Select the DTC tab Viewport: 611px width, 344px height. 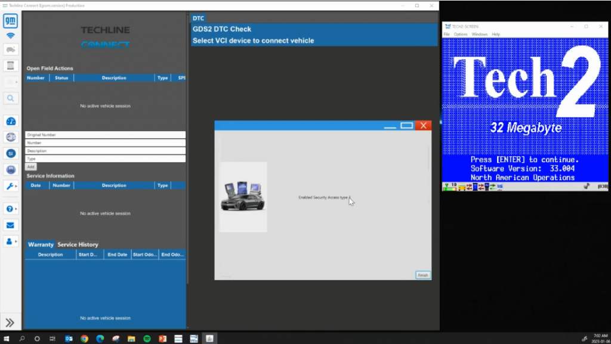tap(198, 18)
